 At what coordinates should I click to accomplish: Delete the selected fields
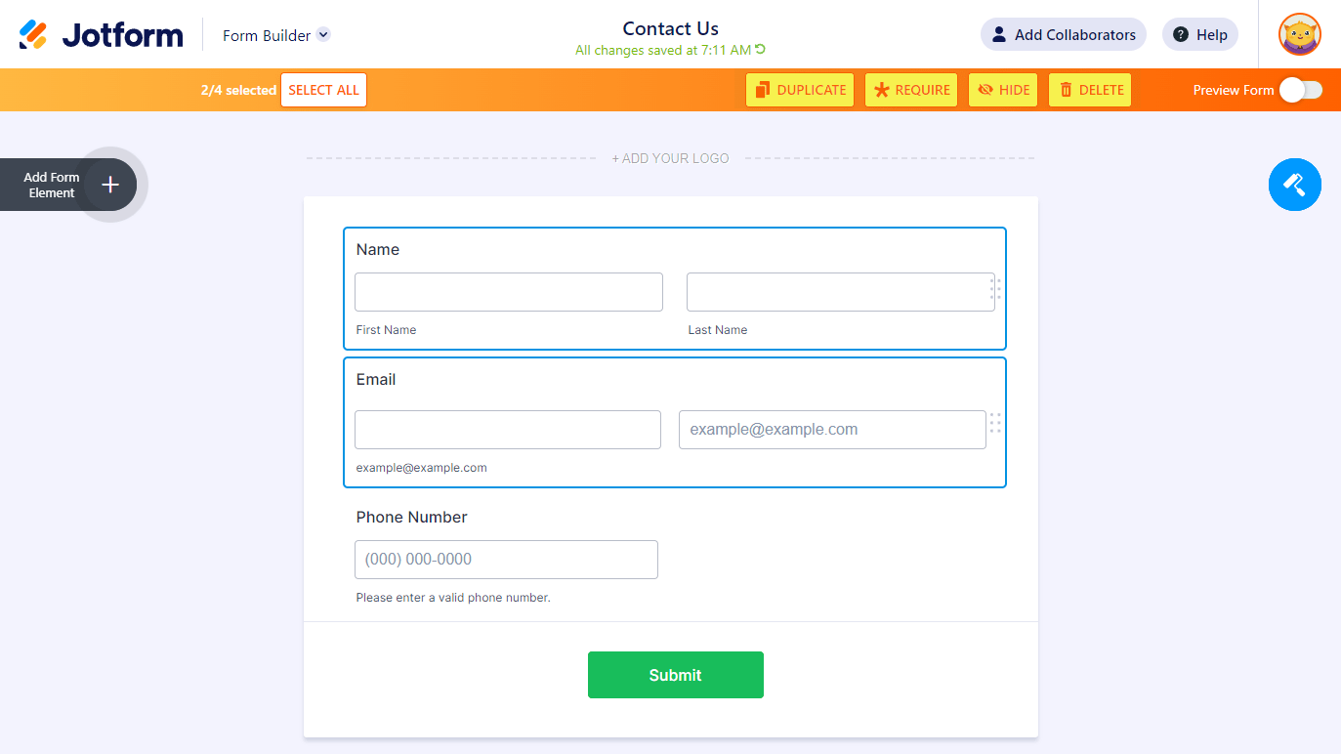[1089, 90]
